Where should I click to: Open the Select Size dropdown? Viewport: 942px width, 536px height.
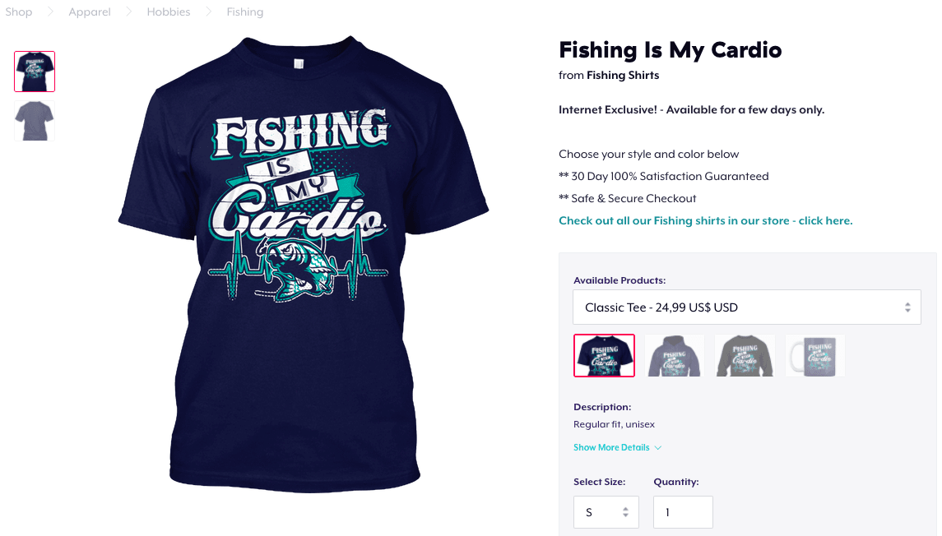pyautogui.click(x=606, y=512)
